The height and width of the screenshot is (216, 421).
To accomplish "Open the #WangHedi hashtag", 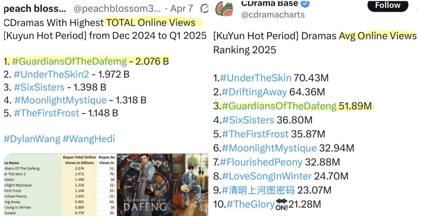I will tap(88, 139).
